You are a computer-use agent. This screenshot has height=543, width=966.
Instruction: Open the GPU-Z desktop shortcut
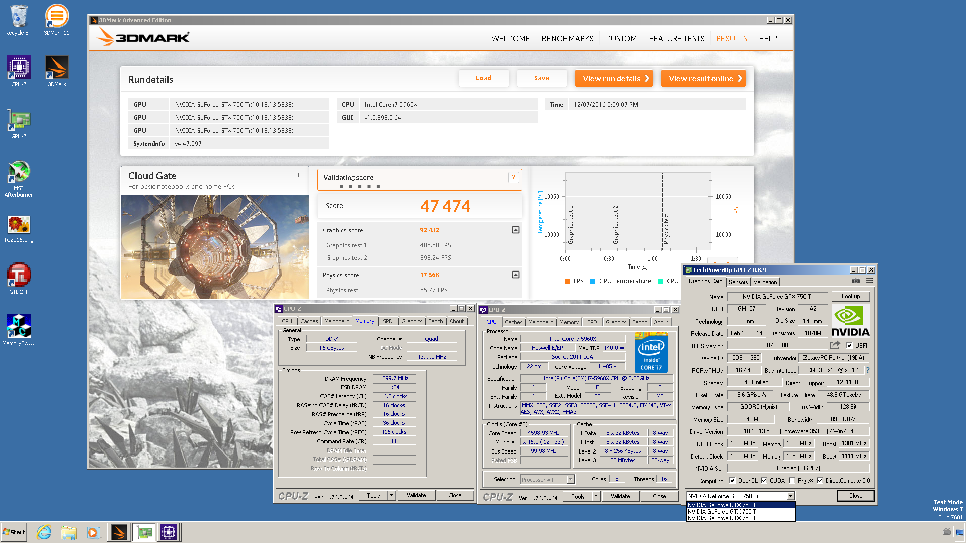tap(19, 123)
